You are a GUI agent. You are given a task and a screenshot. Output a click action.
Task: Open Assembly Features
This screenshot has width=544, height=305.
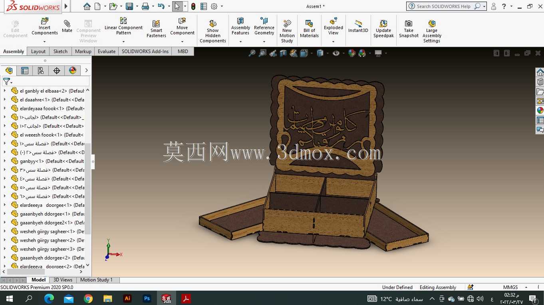tap(240, 26)
